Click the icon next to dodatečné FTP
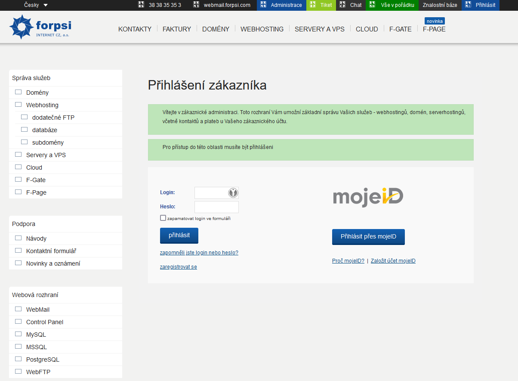Viewport: 518px width, 381px height. pos(24,117)
